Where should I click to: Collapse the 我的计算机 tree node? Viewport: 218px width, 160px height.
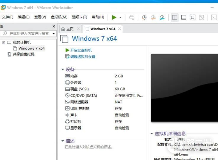[4, 42]
